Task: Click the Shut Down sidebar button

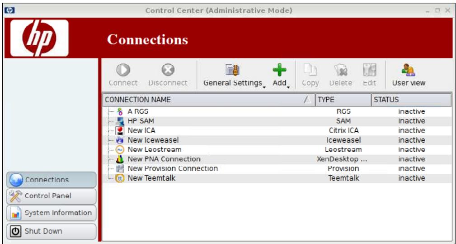Action: pyautogui.click(x=51, y=231)
